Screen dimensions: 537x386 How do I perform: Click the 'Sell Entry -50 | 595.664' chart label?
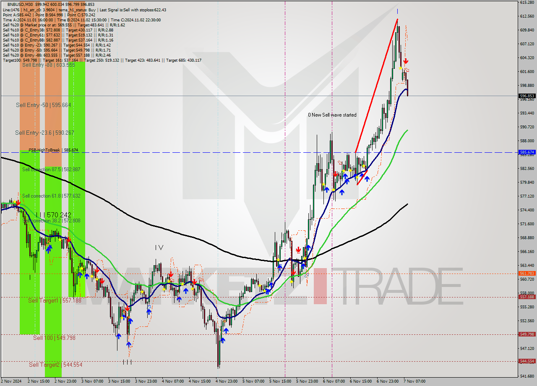(x=44, y=105)
